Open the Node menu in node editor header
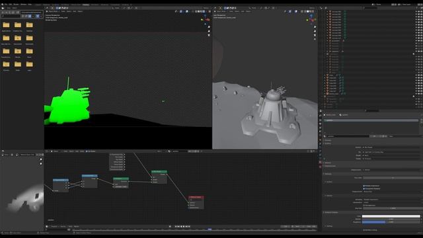This screenshot has height=238, width=423. 82,151
